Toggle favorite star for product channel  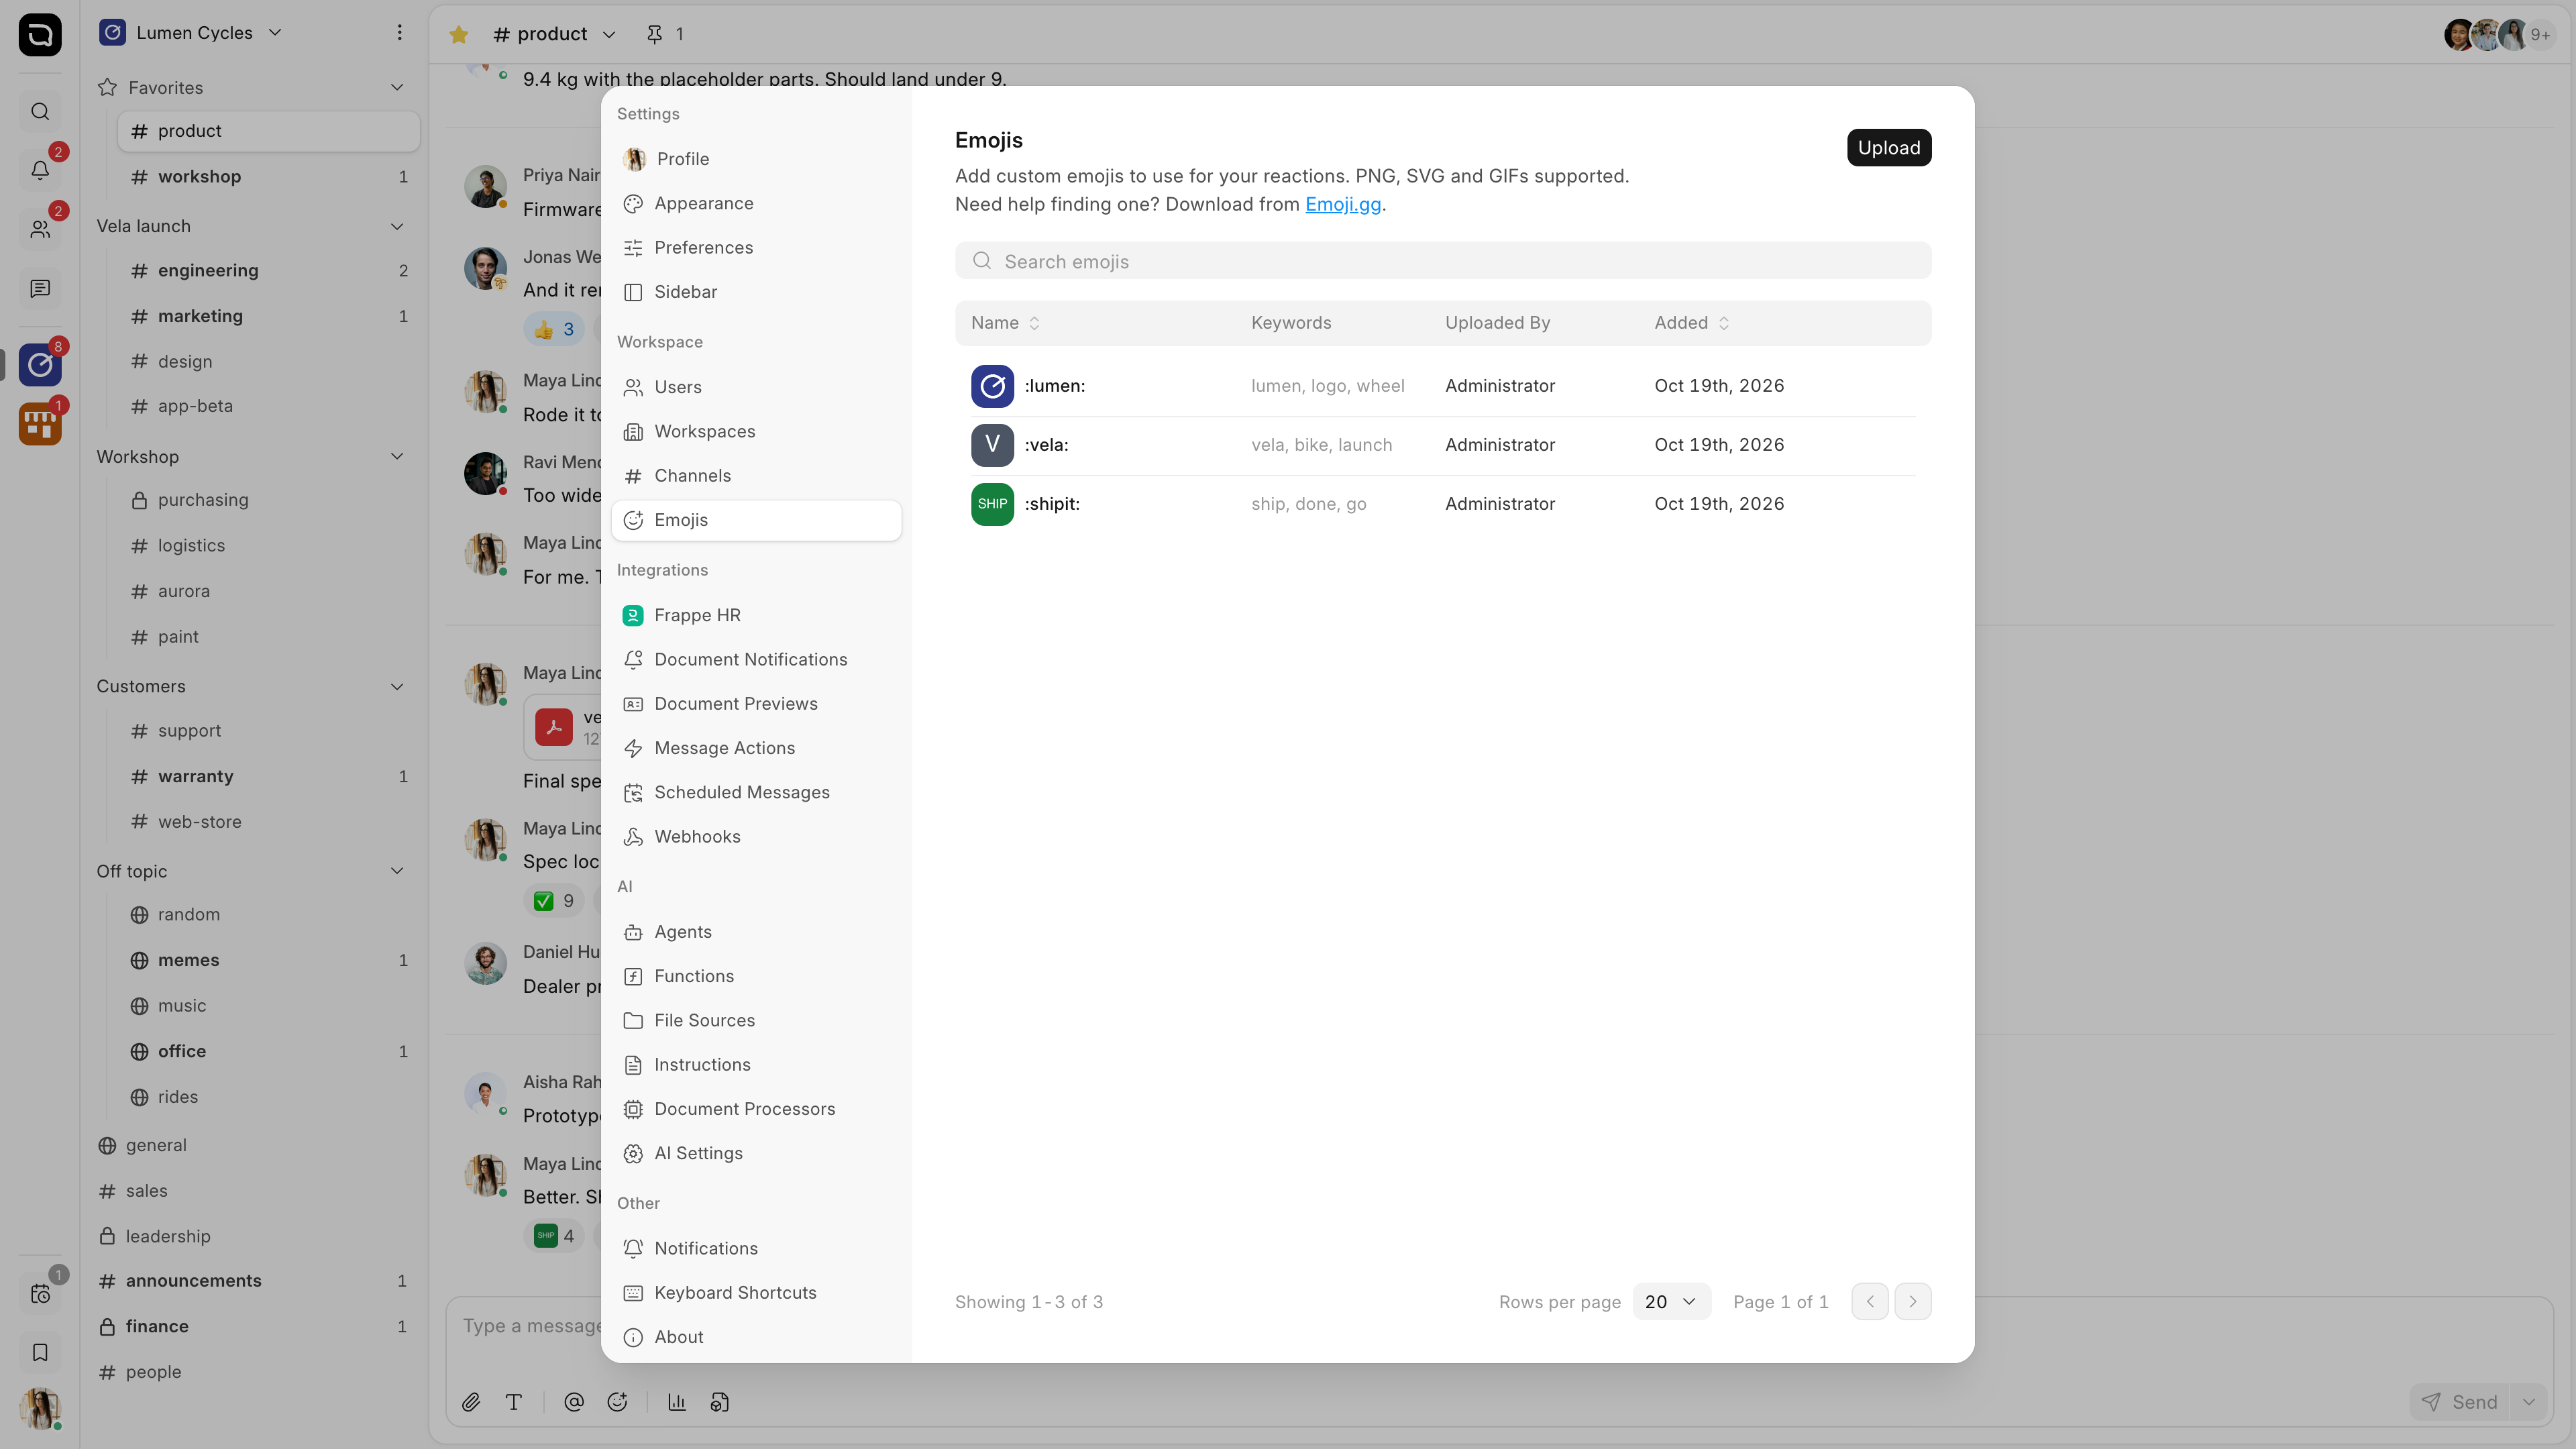point(459,34)
